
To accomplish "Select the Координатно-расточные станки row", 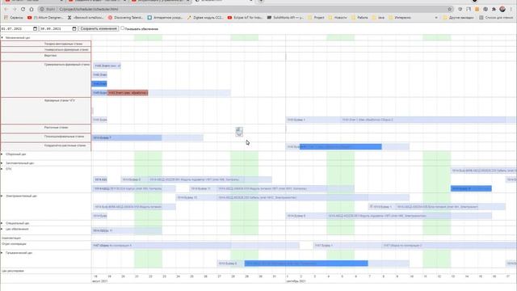I will [46, 146].
